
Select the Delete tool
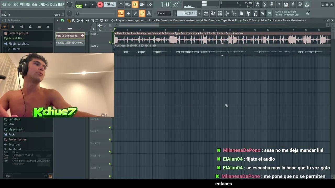(x=78, y=20)
